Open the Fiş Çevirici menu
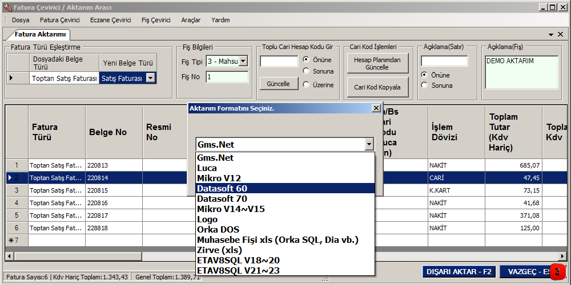The width and height of the screenshot is (571, 285). click(x=156, y=20)
